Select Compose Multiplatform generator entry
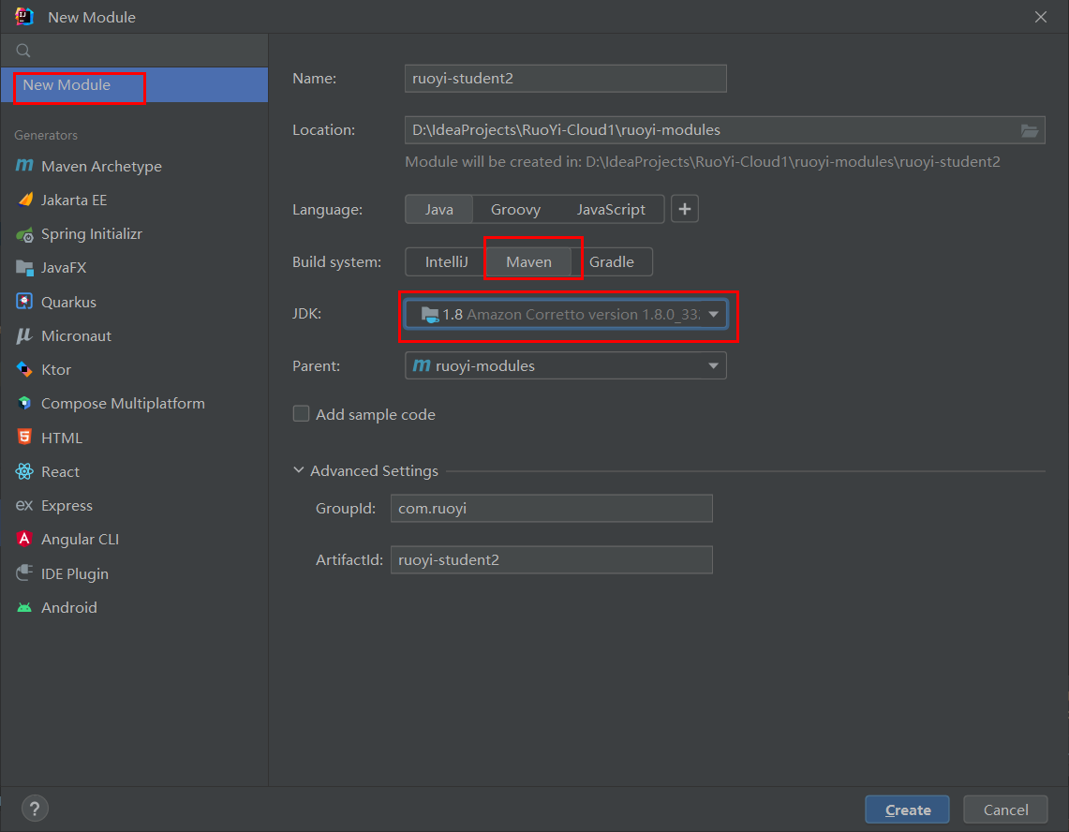This screenshot has height=832, width=1069. (x=134, y=404)
